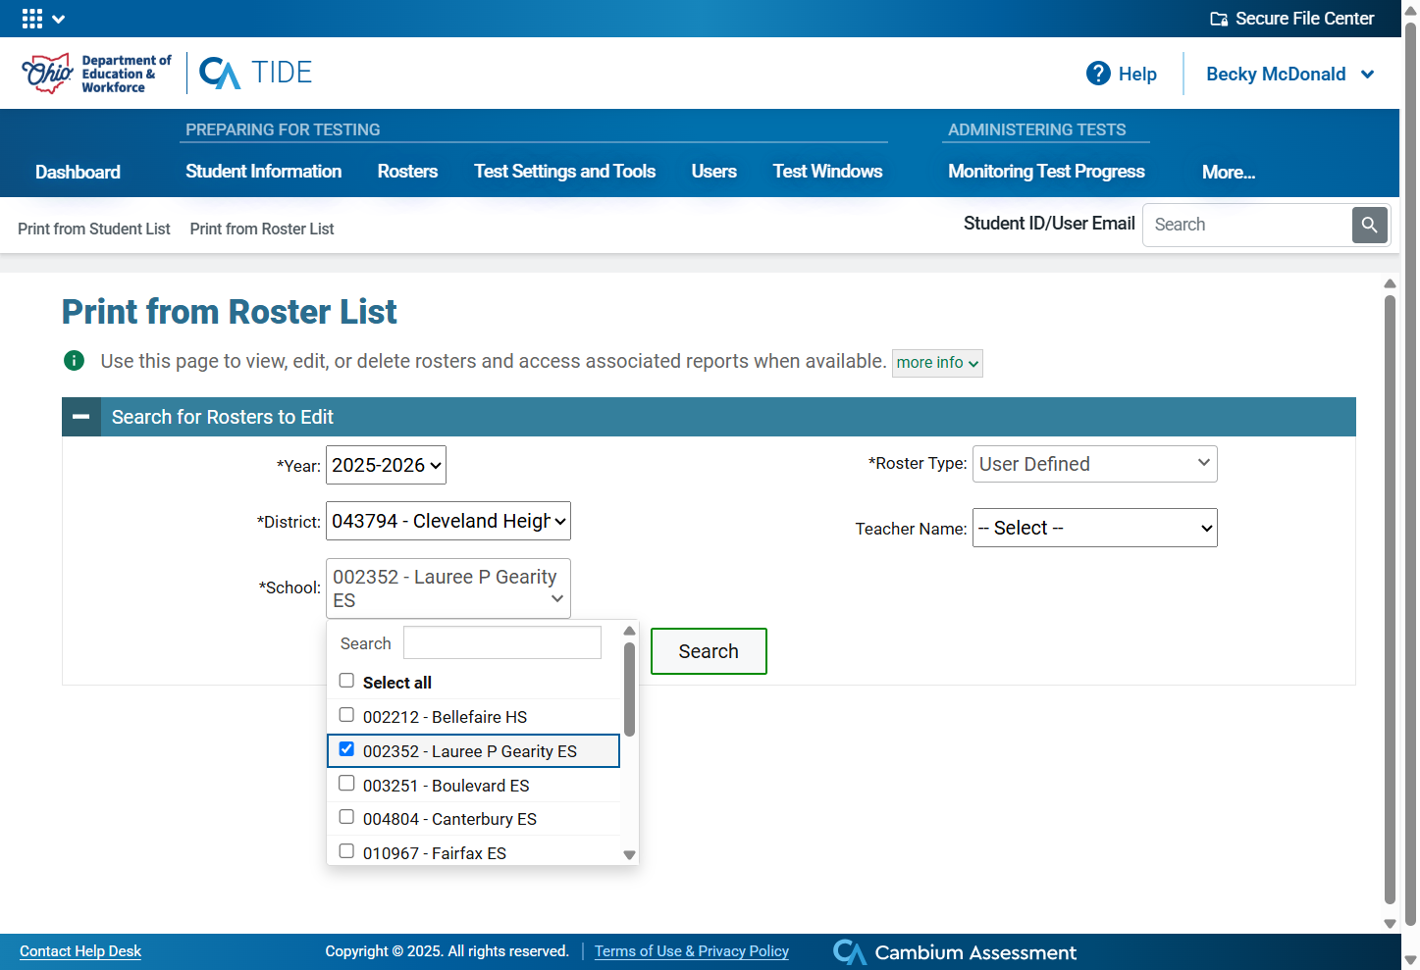The height and width of the screenshot is (970, 1420).
Task: Go to the Dashboard menu
Action: tap(78, 172)
